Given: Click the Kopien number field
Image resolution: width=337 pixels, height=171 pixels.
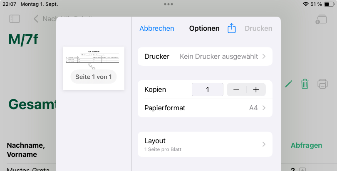Looking at the screenshot, I should click(208, 90).
